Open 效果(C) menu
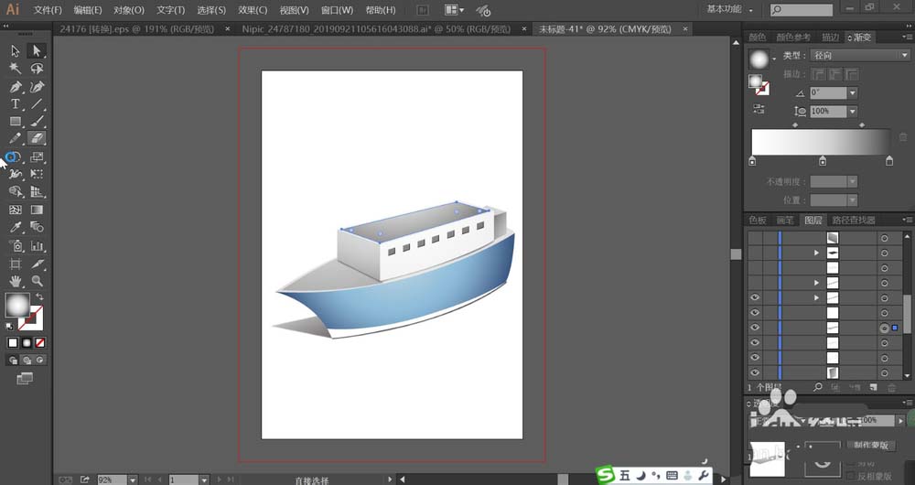 pos(253,10)
